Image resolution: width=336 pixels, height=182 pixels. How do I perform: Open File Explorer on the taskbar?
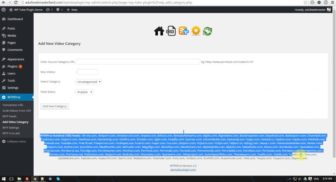19,179
